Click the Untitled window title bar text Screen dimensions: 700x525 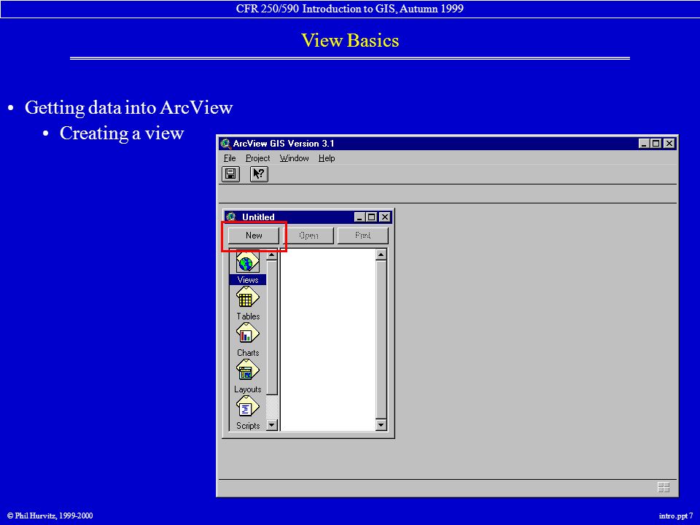[258, 217]
